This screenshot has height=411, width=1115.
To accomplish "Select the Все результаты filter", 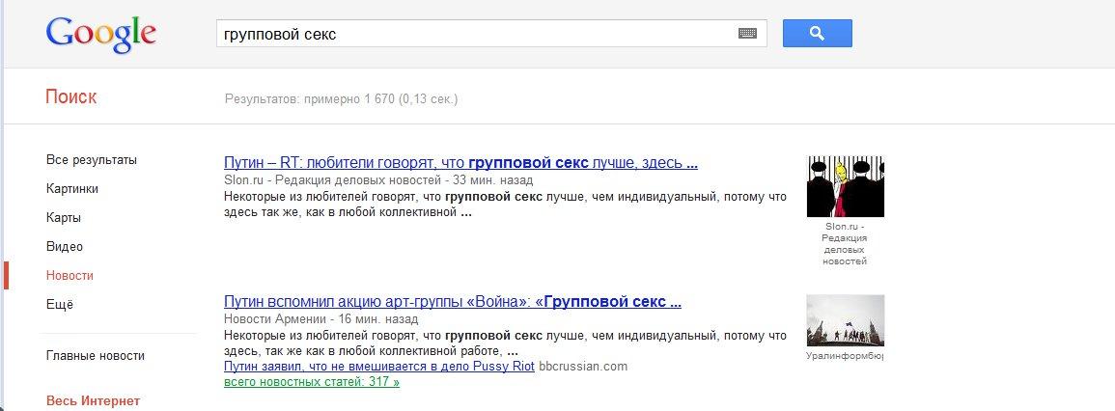I will point(92,160).
